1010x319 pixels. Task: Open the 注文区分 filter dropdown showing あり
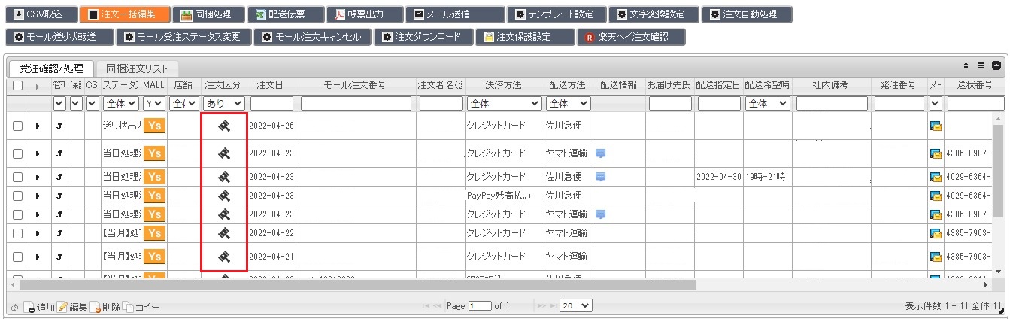[x=223, y=103]
